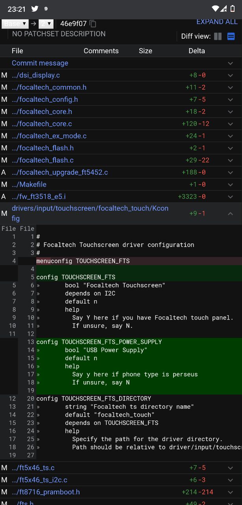
Task: Click EXPAND ALL link
Action: (217, 22)
